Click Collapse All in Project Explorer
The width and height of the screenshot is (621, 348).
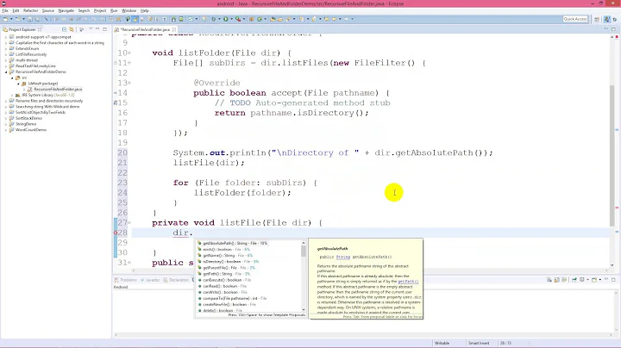(x=64, y=29)
